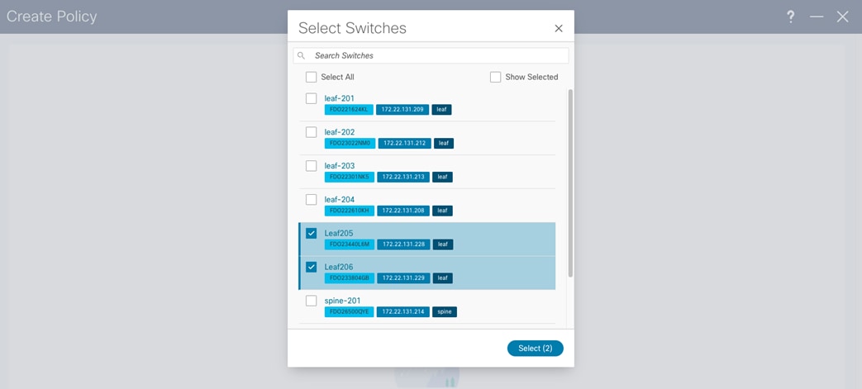Click IP tag 172.22.131.213
Image resolution: width=862 pixels, height=389 pixels.
pyautogui.click(x=403, y=177)
